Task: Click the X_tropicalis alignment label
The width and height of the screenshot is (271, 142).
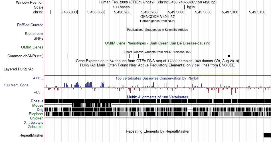Action: coord(34,123)
